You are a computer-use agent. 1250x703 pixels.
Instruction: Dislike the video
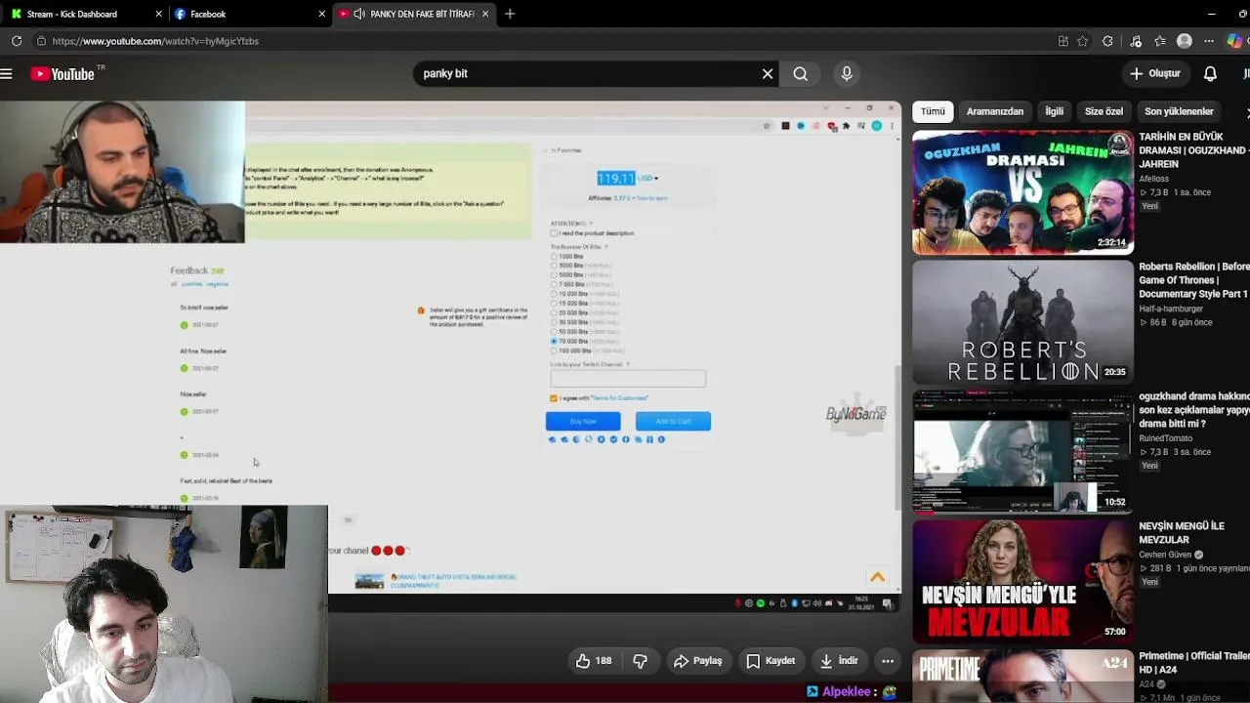640,661
